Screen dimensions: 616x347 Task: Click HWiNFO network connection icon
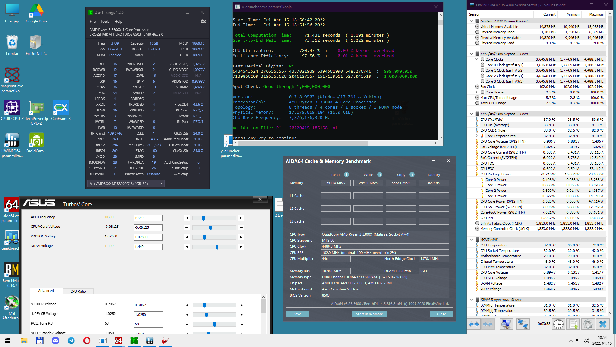click(x=523, y=324)
